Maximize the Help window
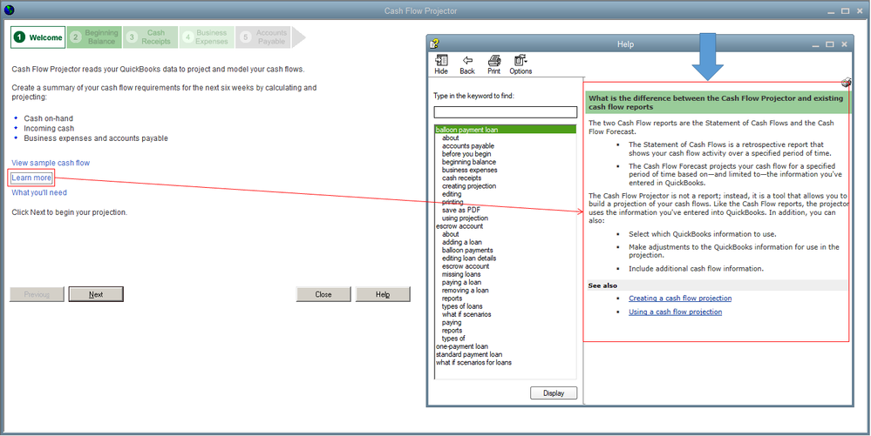Viewport: 871px width, 436px height. coord(829,44)
